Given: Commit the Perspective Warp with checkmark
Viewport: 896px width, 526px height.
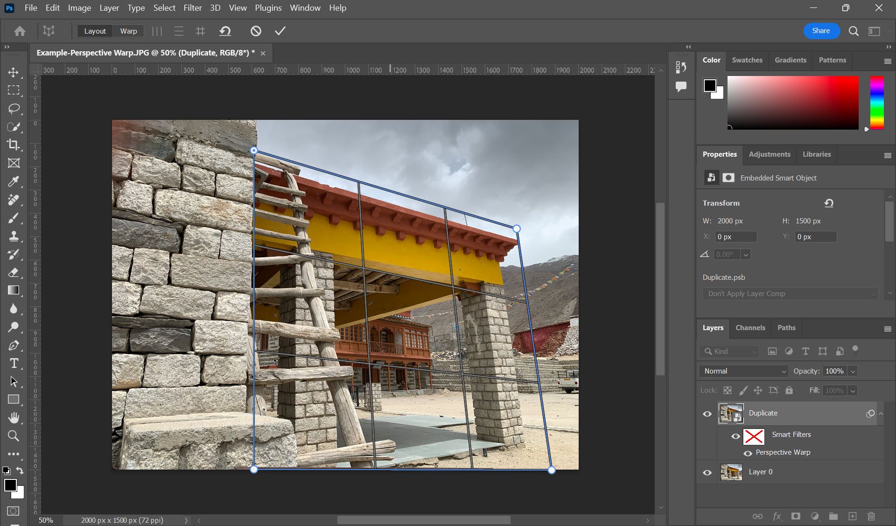Looking at the screenshot, I should tap(280, 31).
